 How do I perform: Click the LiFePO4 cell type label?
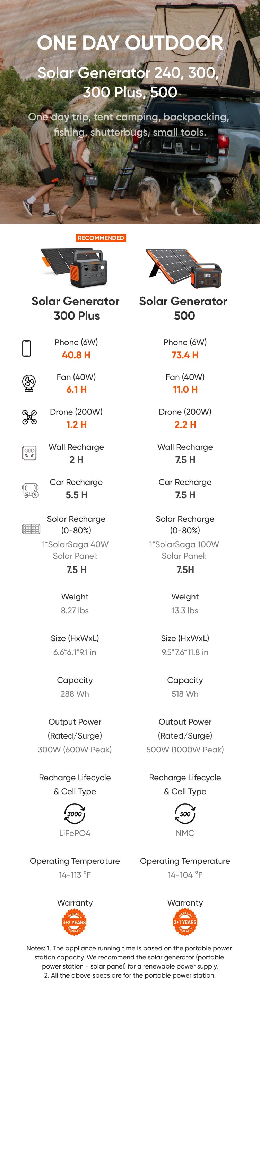tap(75, 833)
